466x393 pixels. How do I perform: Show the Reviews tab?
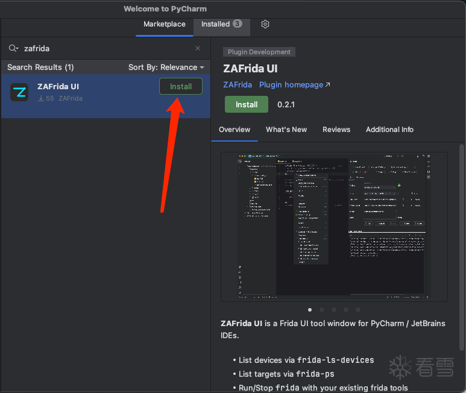click(x=336, y=130)
